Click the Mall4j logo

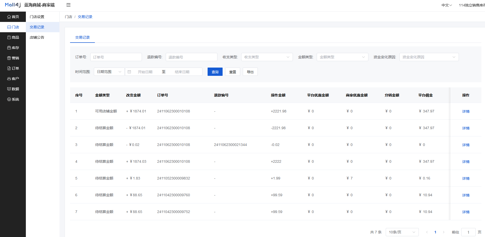point(13,5)
